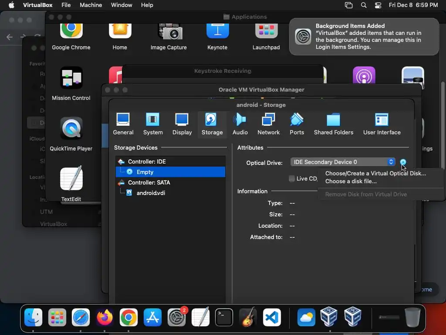Open TextEdit from the Dock
This screenshot has width=446, height=335.
click(x=200, y=318)
